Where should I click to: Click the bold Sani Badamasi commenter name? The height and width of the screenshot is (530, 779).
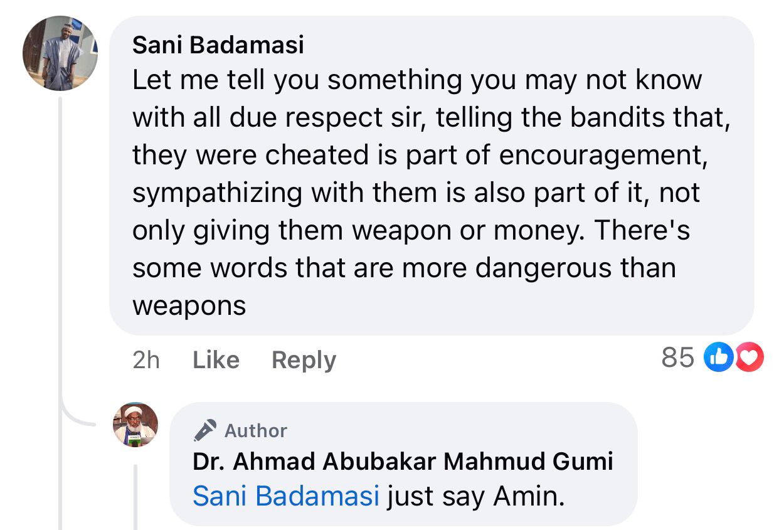coord(218,45)
